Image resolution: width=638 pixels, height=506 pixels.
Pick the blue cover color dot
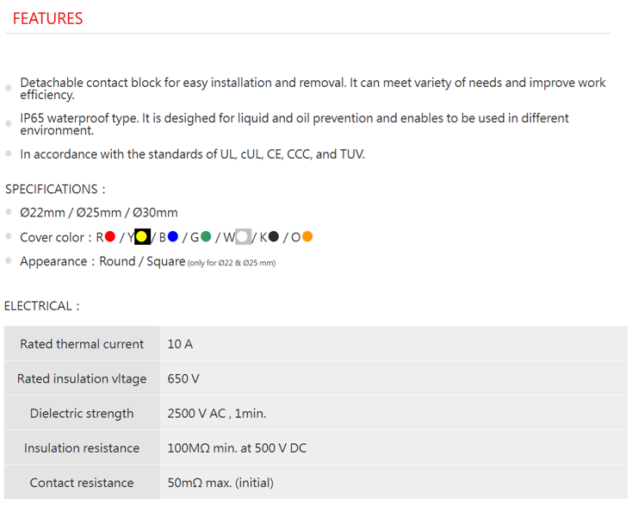pyautogui.click(x=173, y=237)
